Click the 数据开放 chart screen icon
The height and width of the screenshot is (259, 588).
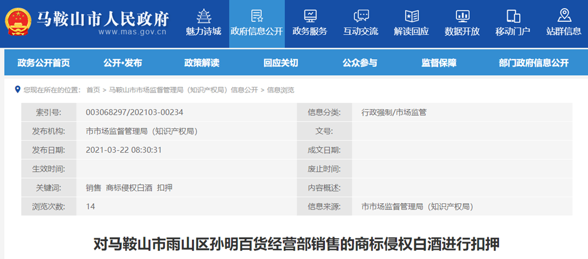(462, 16)
